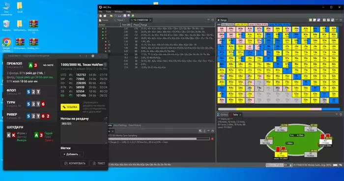The height and width of the screenshot is (181, 344).
Task: Click the home icon in HRC toolbar
Action: point(100,16)
